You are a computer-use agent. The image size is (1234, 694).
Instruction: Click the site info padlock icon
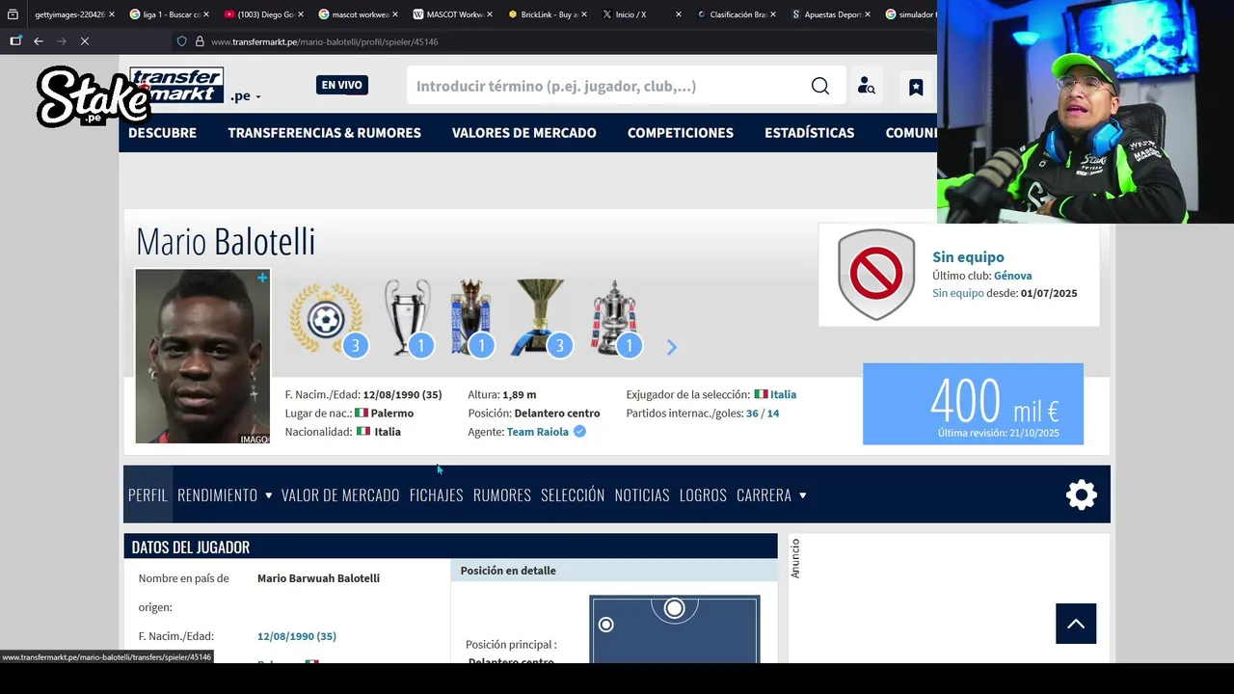[x=200, y=41]
